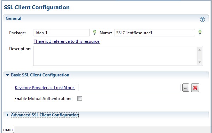Enable Mutual Authentication checkbox

point(79,98)
